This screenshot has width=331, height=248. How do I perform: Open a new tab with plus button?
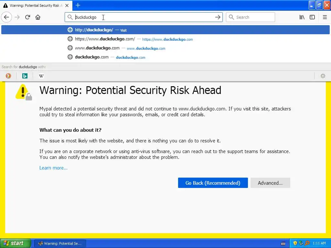pos(78,5)
